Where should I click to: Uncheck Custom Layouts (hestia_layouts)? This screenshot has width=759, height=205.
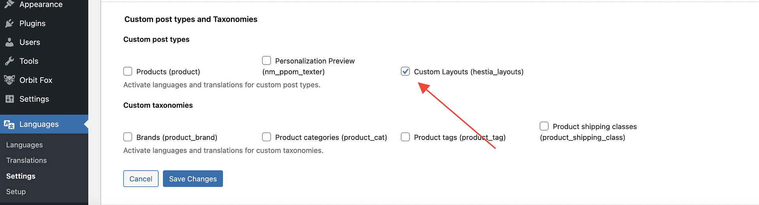click(405, 71)
